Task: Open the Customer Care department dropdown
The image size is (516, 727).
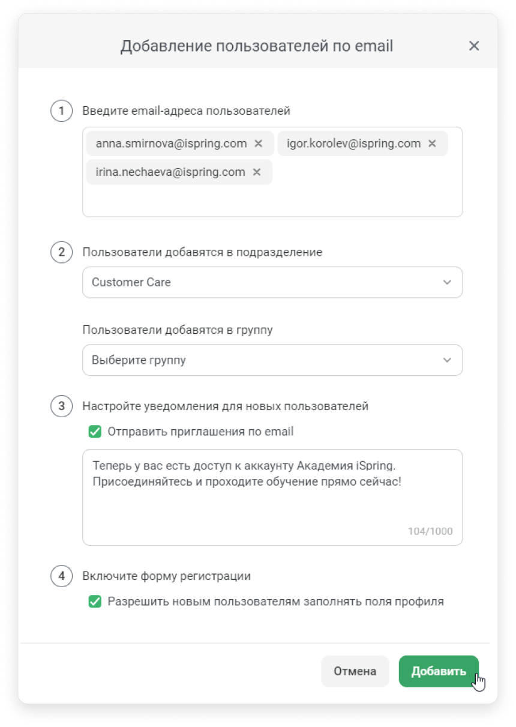Action: tap(272, 282)
